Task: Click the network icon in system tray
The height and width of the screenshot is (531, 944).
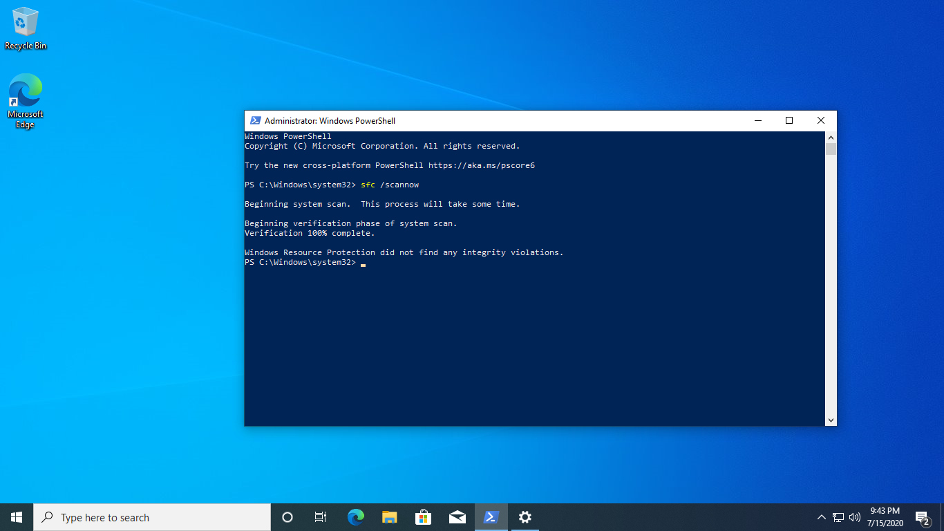Action: [x=838, y=517]
